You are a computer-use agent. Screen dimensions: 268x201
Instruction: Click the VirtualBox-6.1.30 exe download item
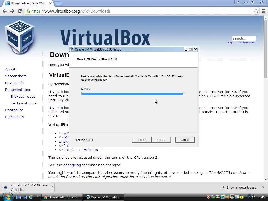coord(27,187)
